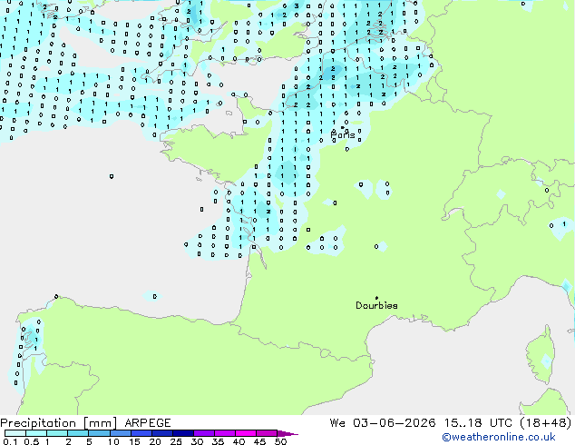Pick the 15–20 mm royal blue swatch
Viewport: 575px width, 445px height.
pyautogui.click(x=141, y=433)
